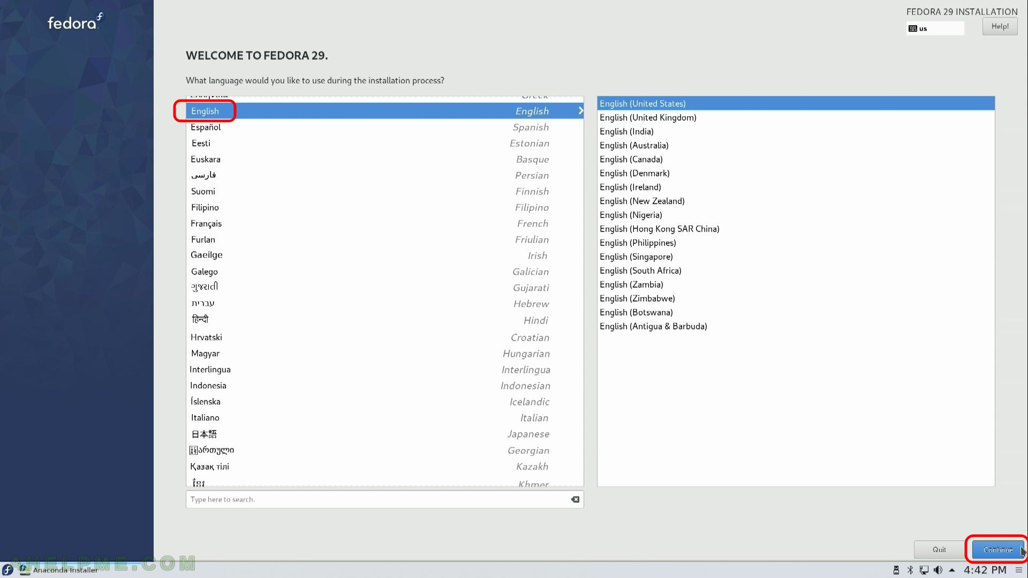Select English (Nigeria) locale

796,215
